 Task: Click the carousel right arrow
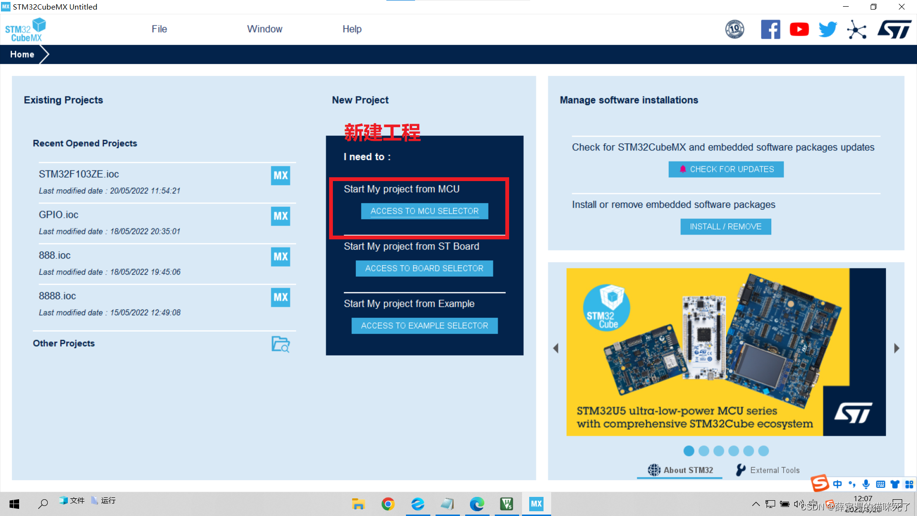896,348
